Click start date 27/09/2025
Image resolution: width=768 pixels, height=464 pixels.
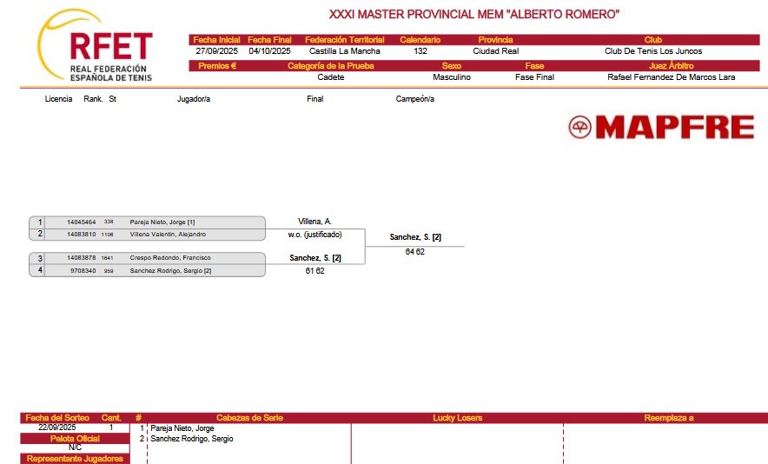(x=216, y=51)
